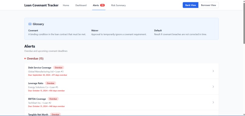Click the Glossary heading
The width and height of the screenshot is (245, 116).
(x=38, y=24)
